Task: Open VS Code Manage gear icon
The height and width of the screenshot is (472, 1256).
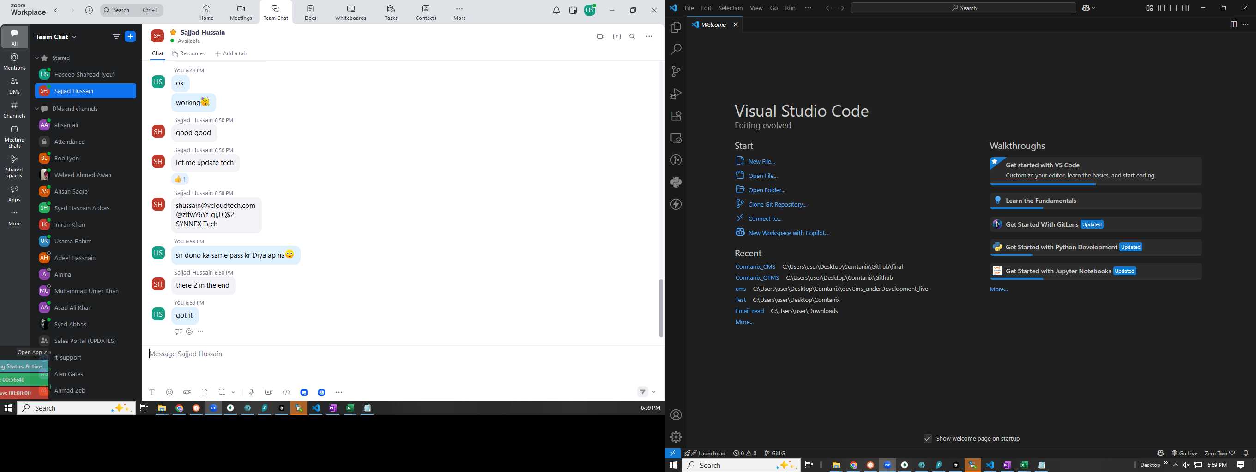Action: pos(676,437)
